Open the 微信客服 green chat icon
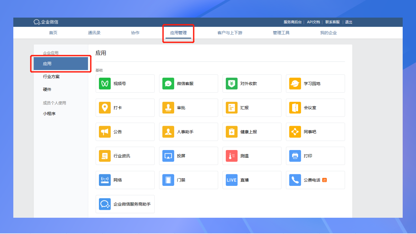416x234 pixels. click(168, 84)
